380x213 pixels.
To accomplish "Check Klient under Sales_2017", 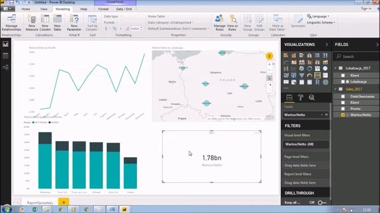I will (x=343, y=102).
